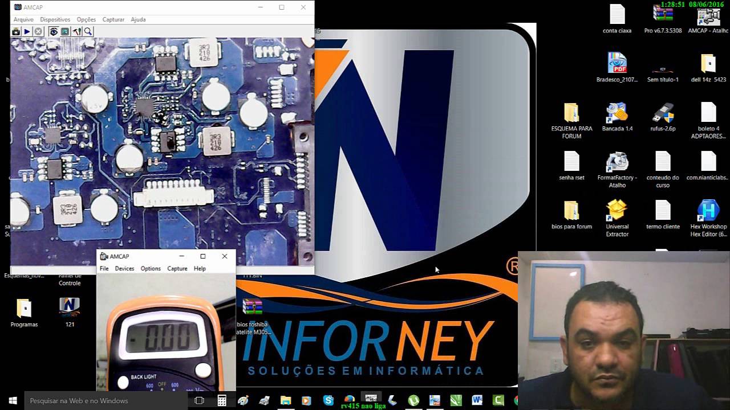
Task: Minimize the large AMCAP window
Action: pos(260,7)
